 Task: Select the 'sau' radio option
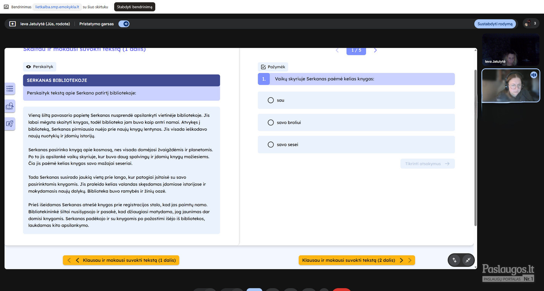270,100
